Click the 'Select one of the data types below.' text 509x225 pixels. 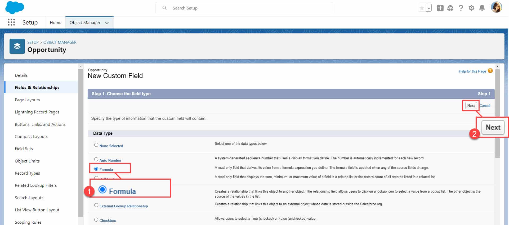[241, 144]
